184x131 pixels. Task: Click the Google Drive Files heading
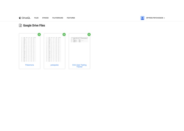pos(34,25)
